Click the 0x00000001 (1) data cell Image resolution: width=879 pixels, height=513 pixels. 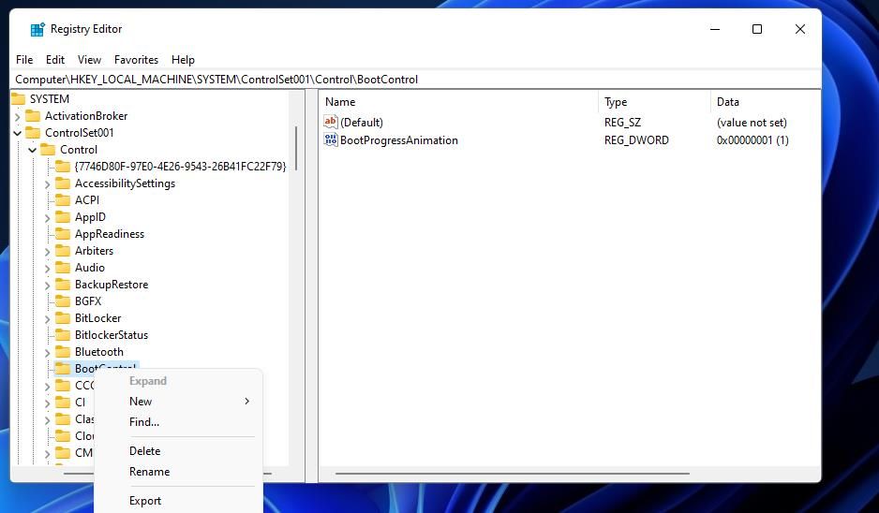click(x=752, y=140)
